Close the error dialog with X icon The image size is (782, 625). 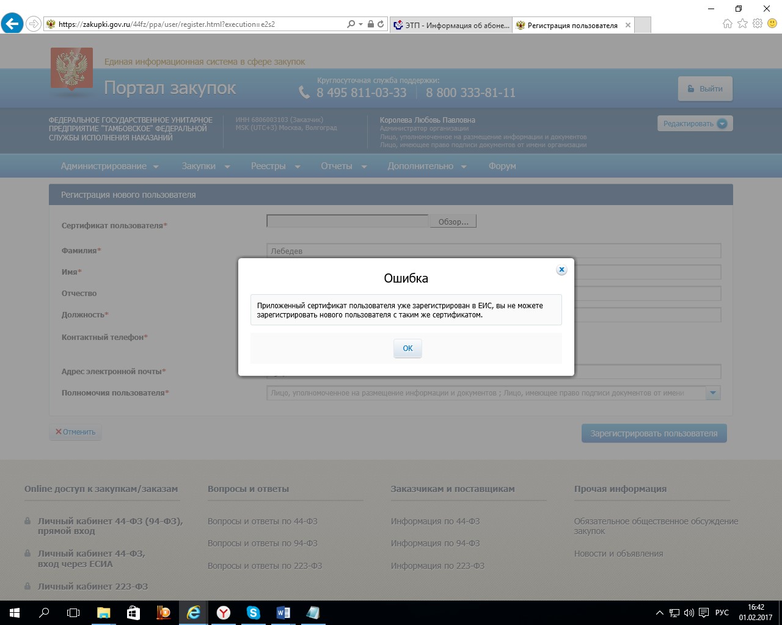tap(561, 270)
